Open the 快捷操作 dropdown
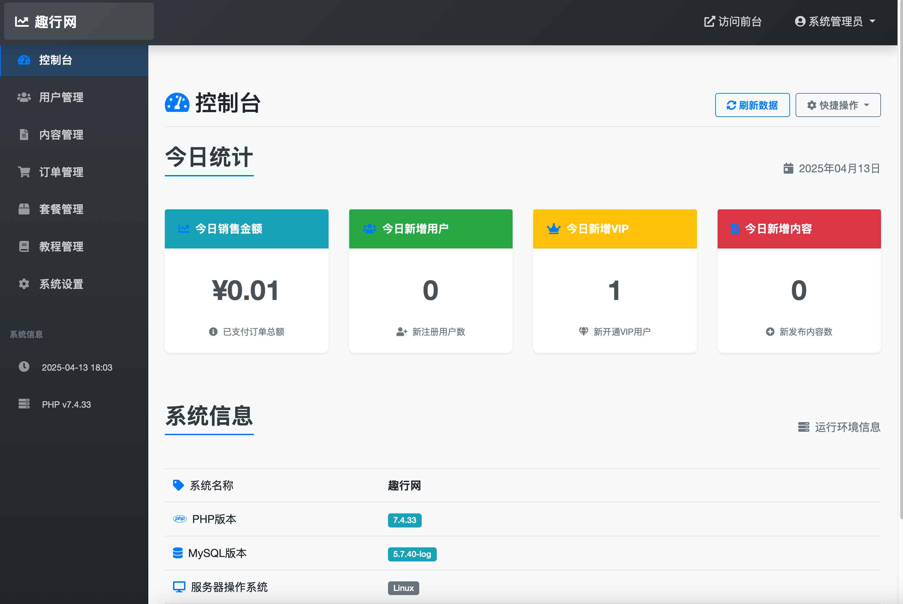This screenshot has width=903, height=604. (837, 105)
